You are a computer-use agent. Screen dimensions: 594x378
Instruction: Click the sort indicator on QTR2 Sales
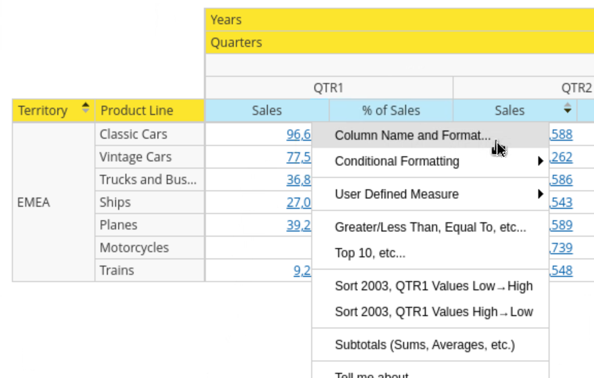click(567, 108)
